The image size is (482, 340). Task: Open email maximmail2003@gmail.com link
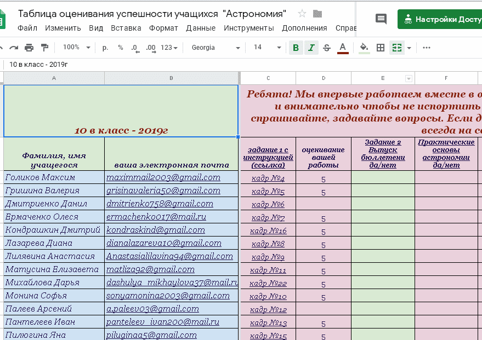[x=163, y=177]
